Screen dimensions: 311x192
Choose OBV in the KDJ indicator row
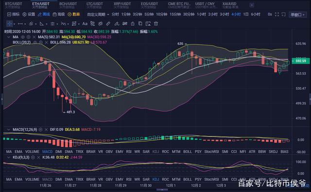pos(109,179)
